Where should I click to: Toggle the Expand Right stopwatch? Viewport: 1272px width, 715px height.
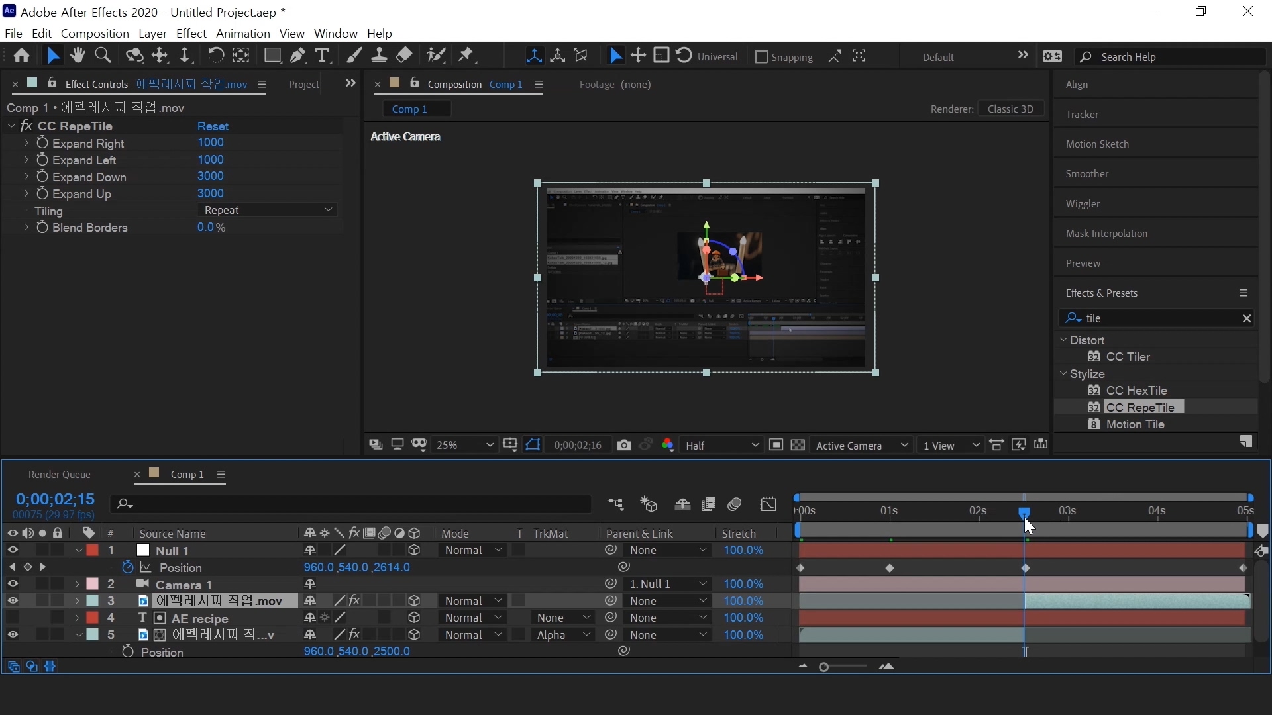pos(42,142)
